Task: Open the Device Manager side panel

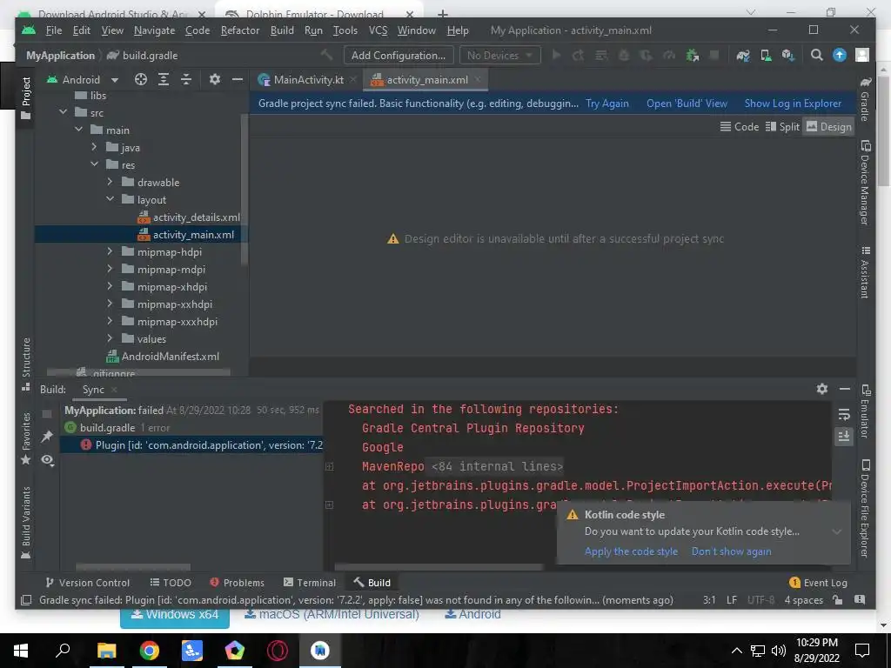Action: point(865,183)
